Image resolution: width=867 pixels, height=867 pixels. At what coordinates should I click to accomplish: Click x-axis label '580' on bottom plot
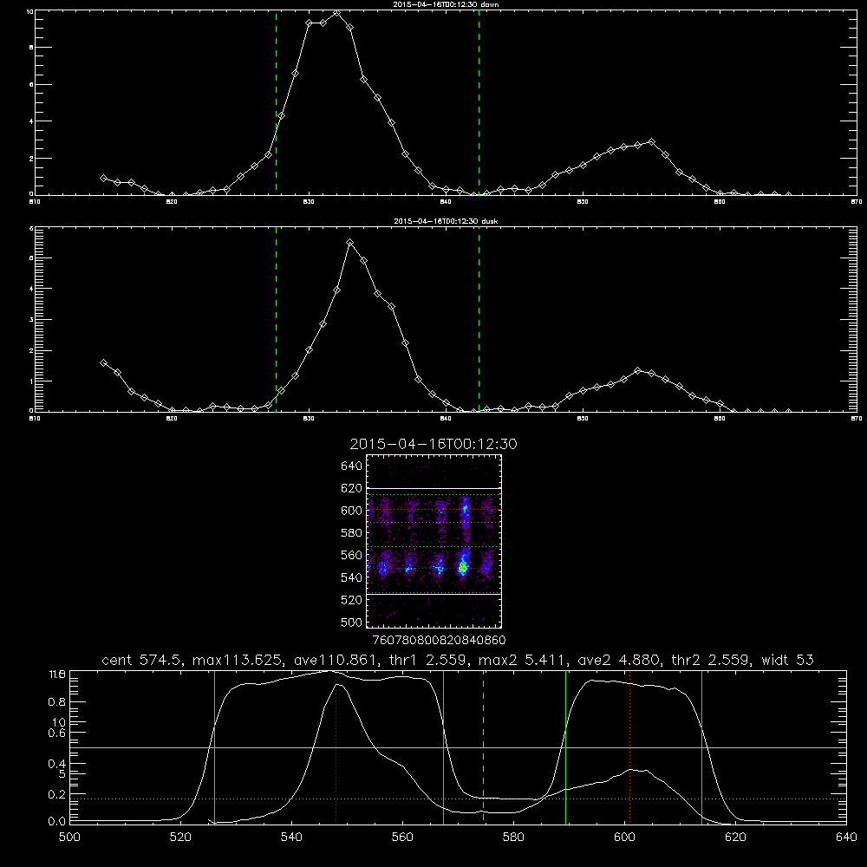[513, 837]
